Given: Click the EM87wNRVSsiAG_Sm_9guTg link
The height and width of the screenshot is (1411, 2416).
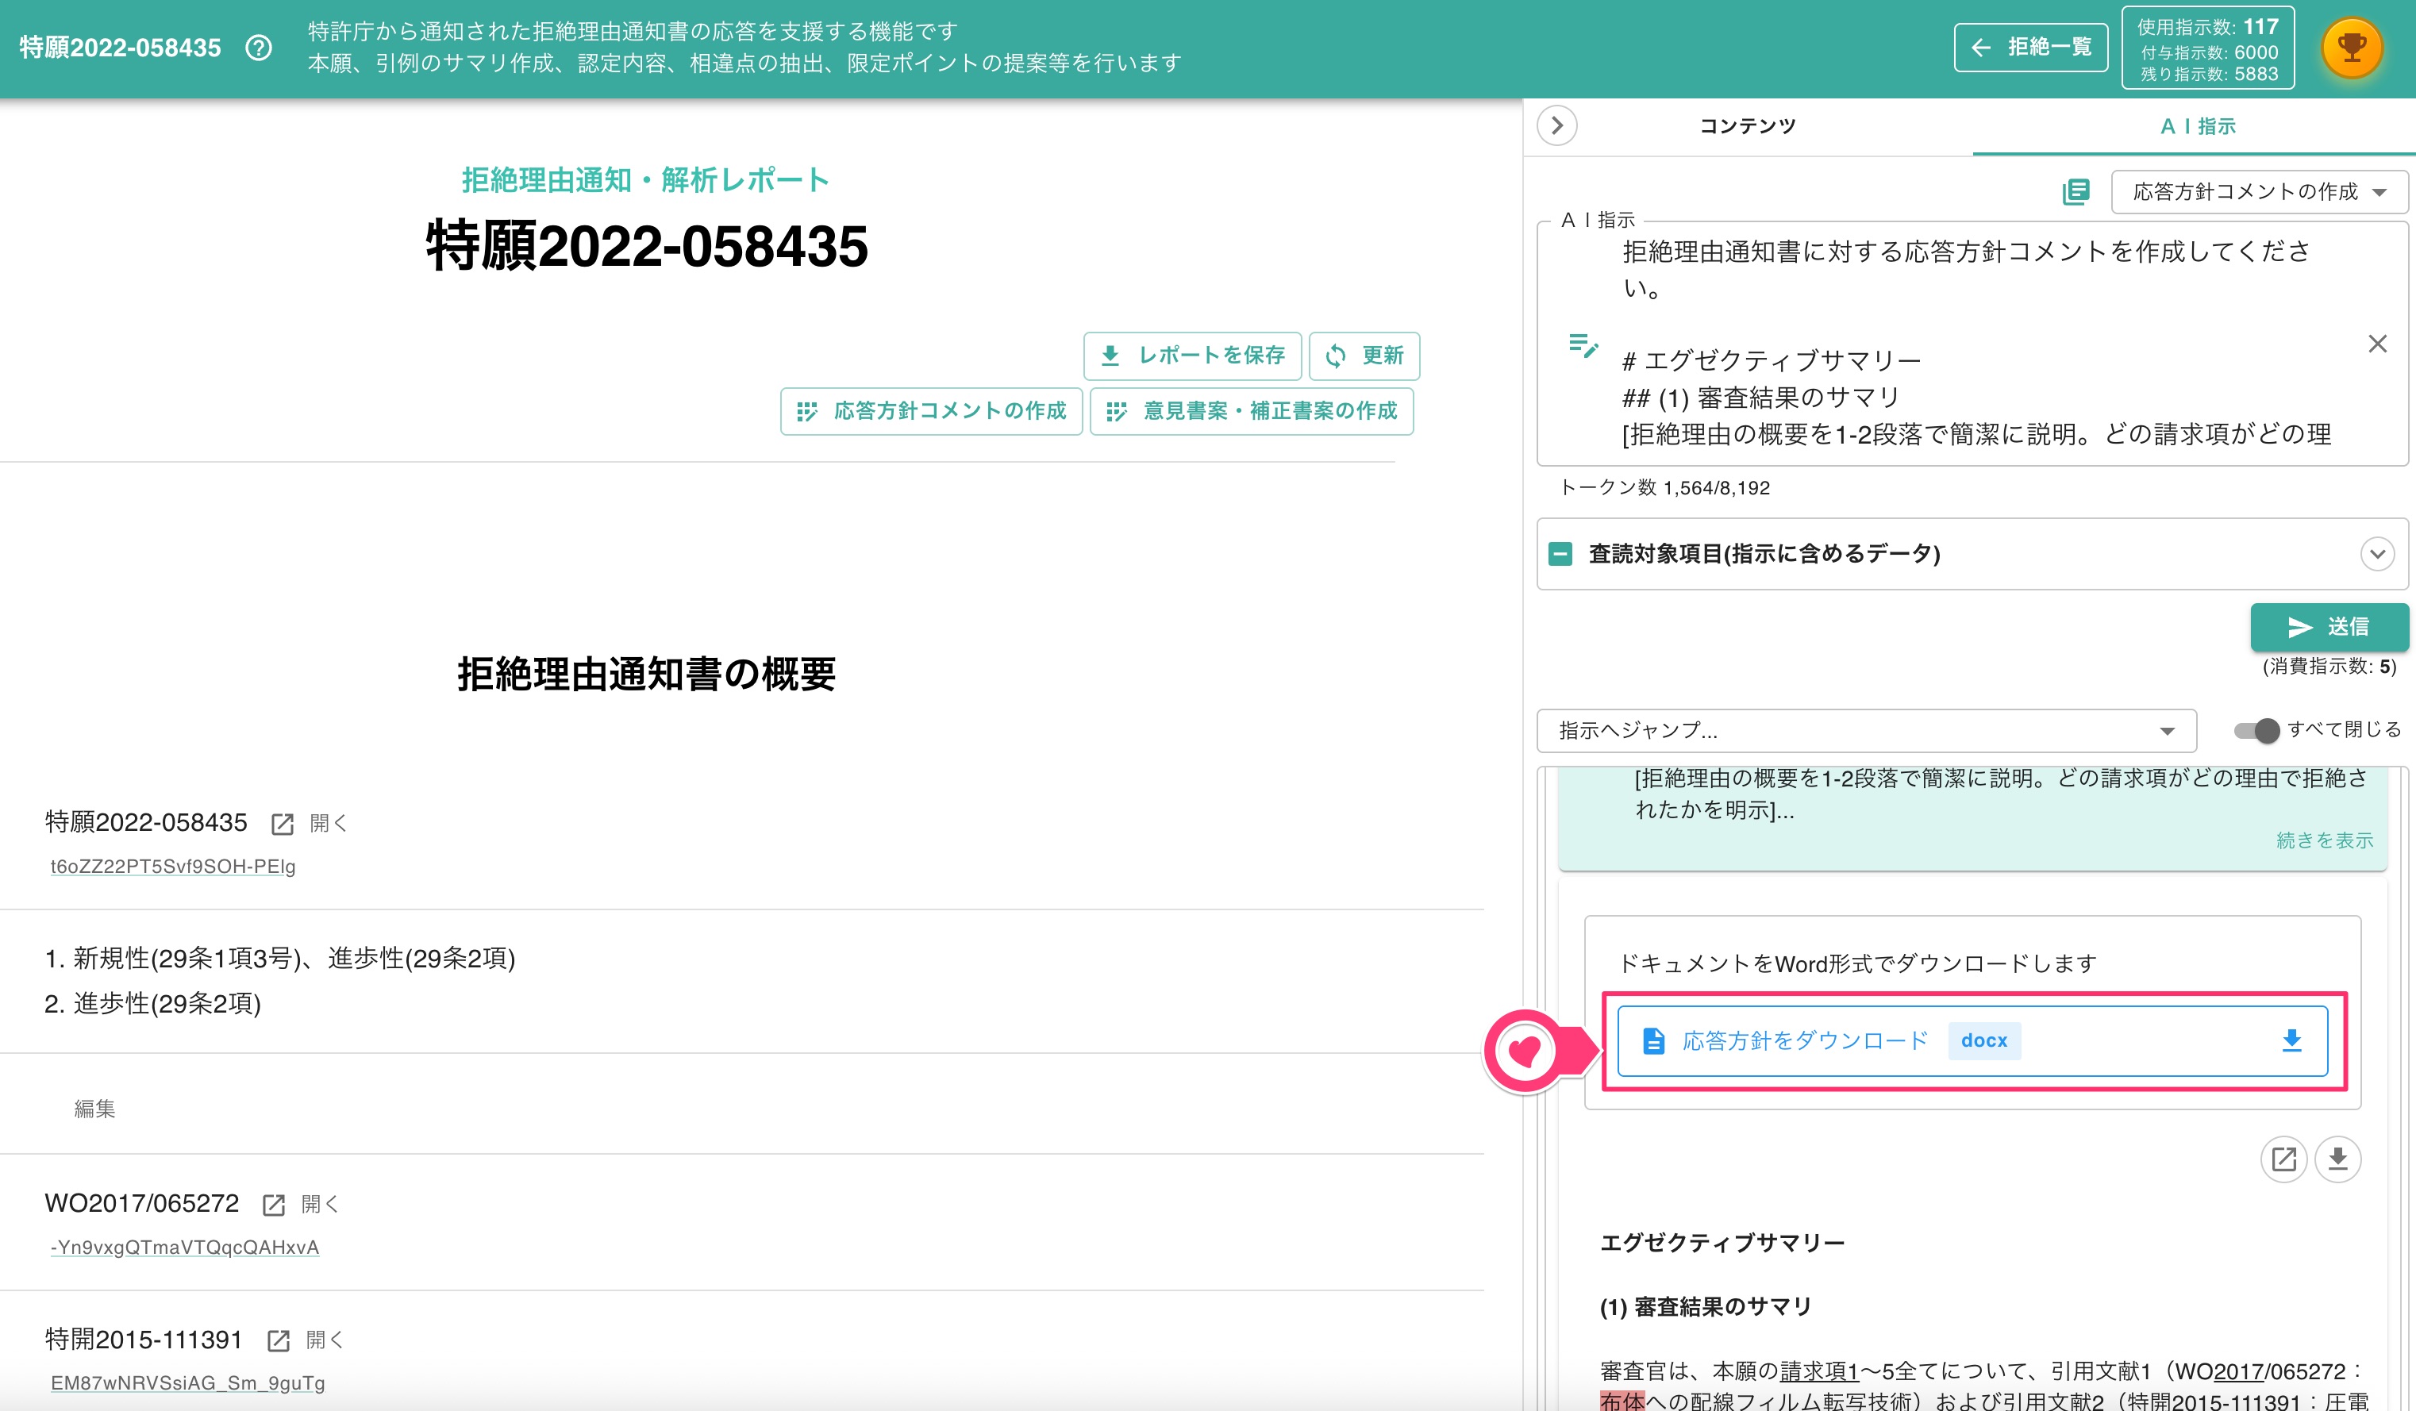Looking at the screenshot, I should (187, 1383).
